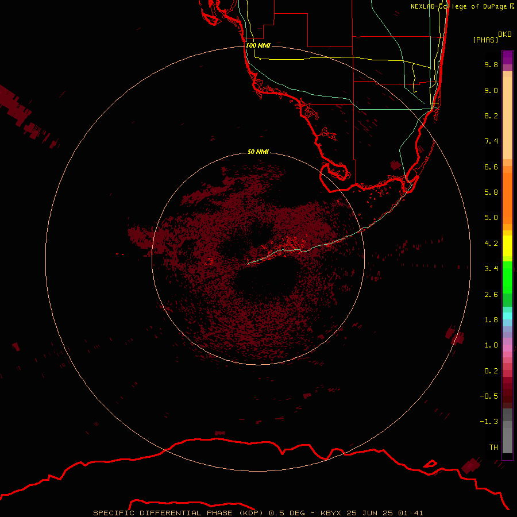Select the 0.2 scale value

491,371
